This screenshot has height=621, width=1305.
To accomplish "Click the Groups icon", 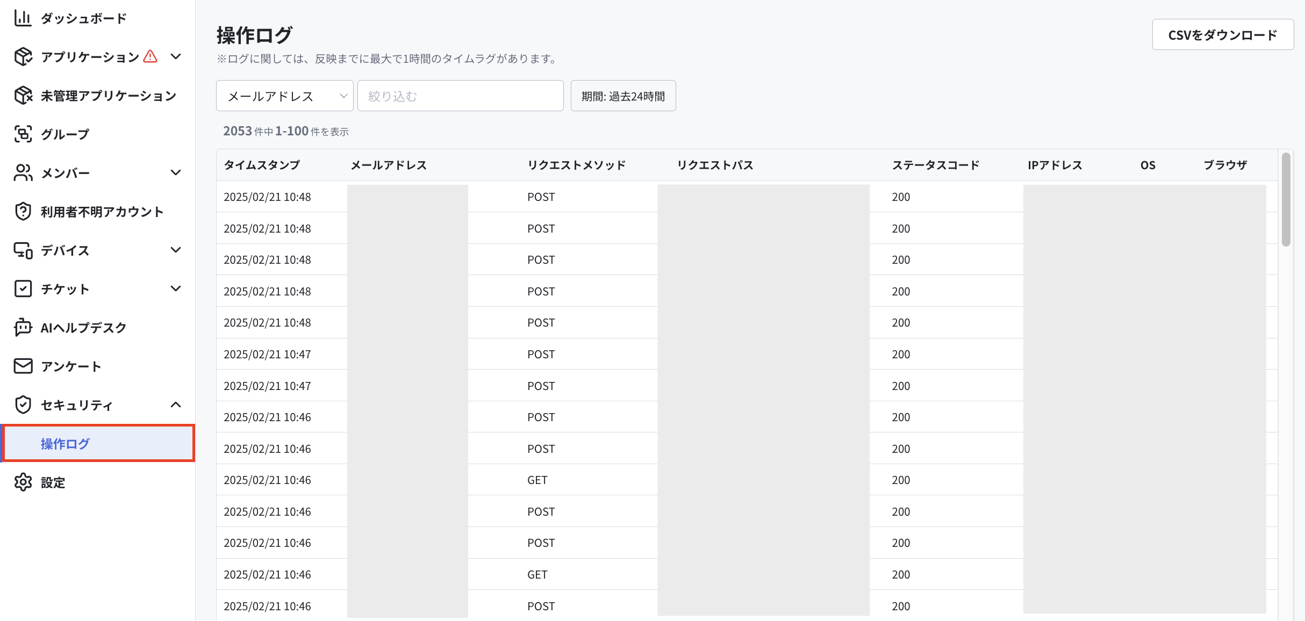I will [x=23, y=134].
